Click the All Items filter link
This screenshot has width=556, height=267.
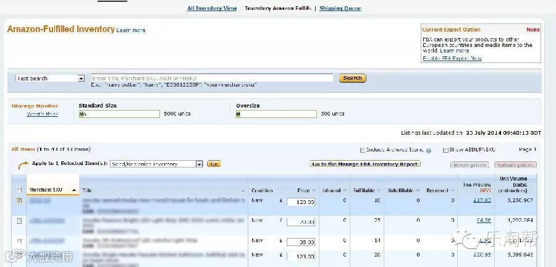pos(23,150)
